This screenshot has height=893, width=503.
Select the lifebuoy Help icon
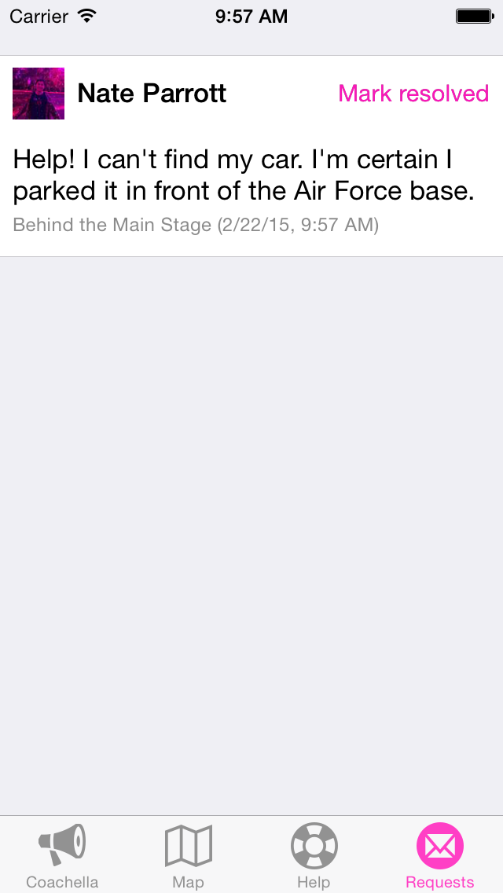[314, 846]
